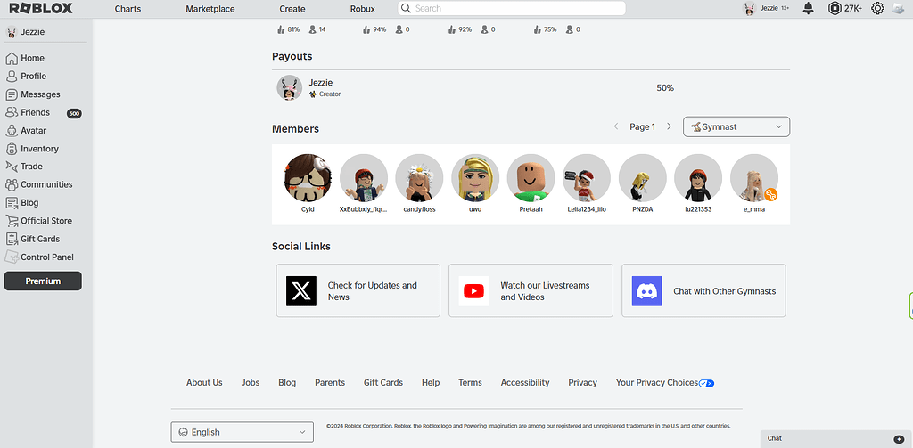Open Robux balance icon showing 27K+
The height and width of the screenshot is (448, 913).
click(x=835, y=8)
